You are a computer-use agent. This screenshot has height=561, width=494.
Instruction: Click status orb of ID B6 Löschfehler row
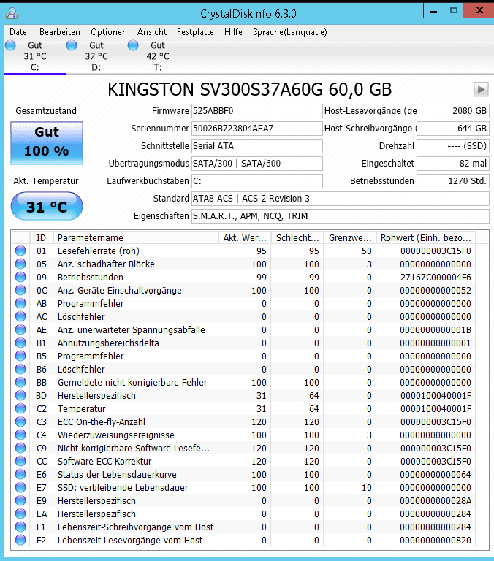[20, 369]
